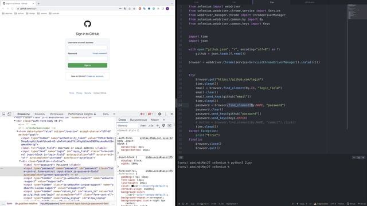Open the Privacy footer link
Image resolution: width=367 pixels, height=206 pixels.
coord(79,93)
